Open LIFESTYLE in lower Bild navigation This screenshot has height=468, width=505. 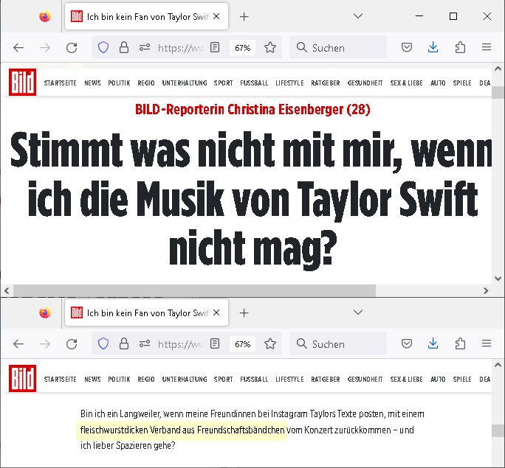(x=289, y=380)
